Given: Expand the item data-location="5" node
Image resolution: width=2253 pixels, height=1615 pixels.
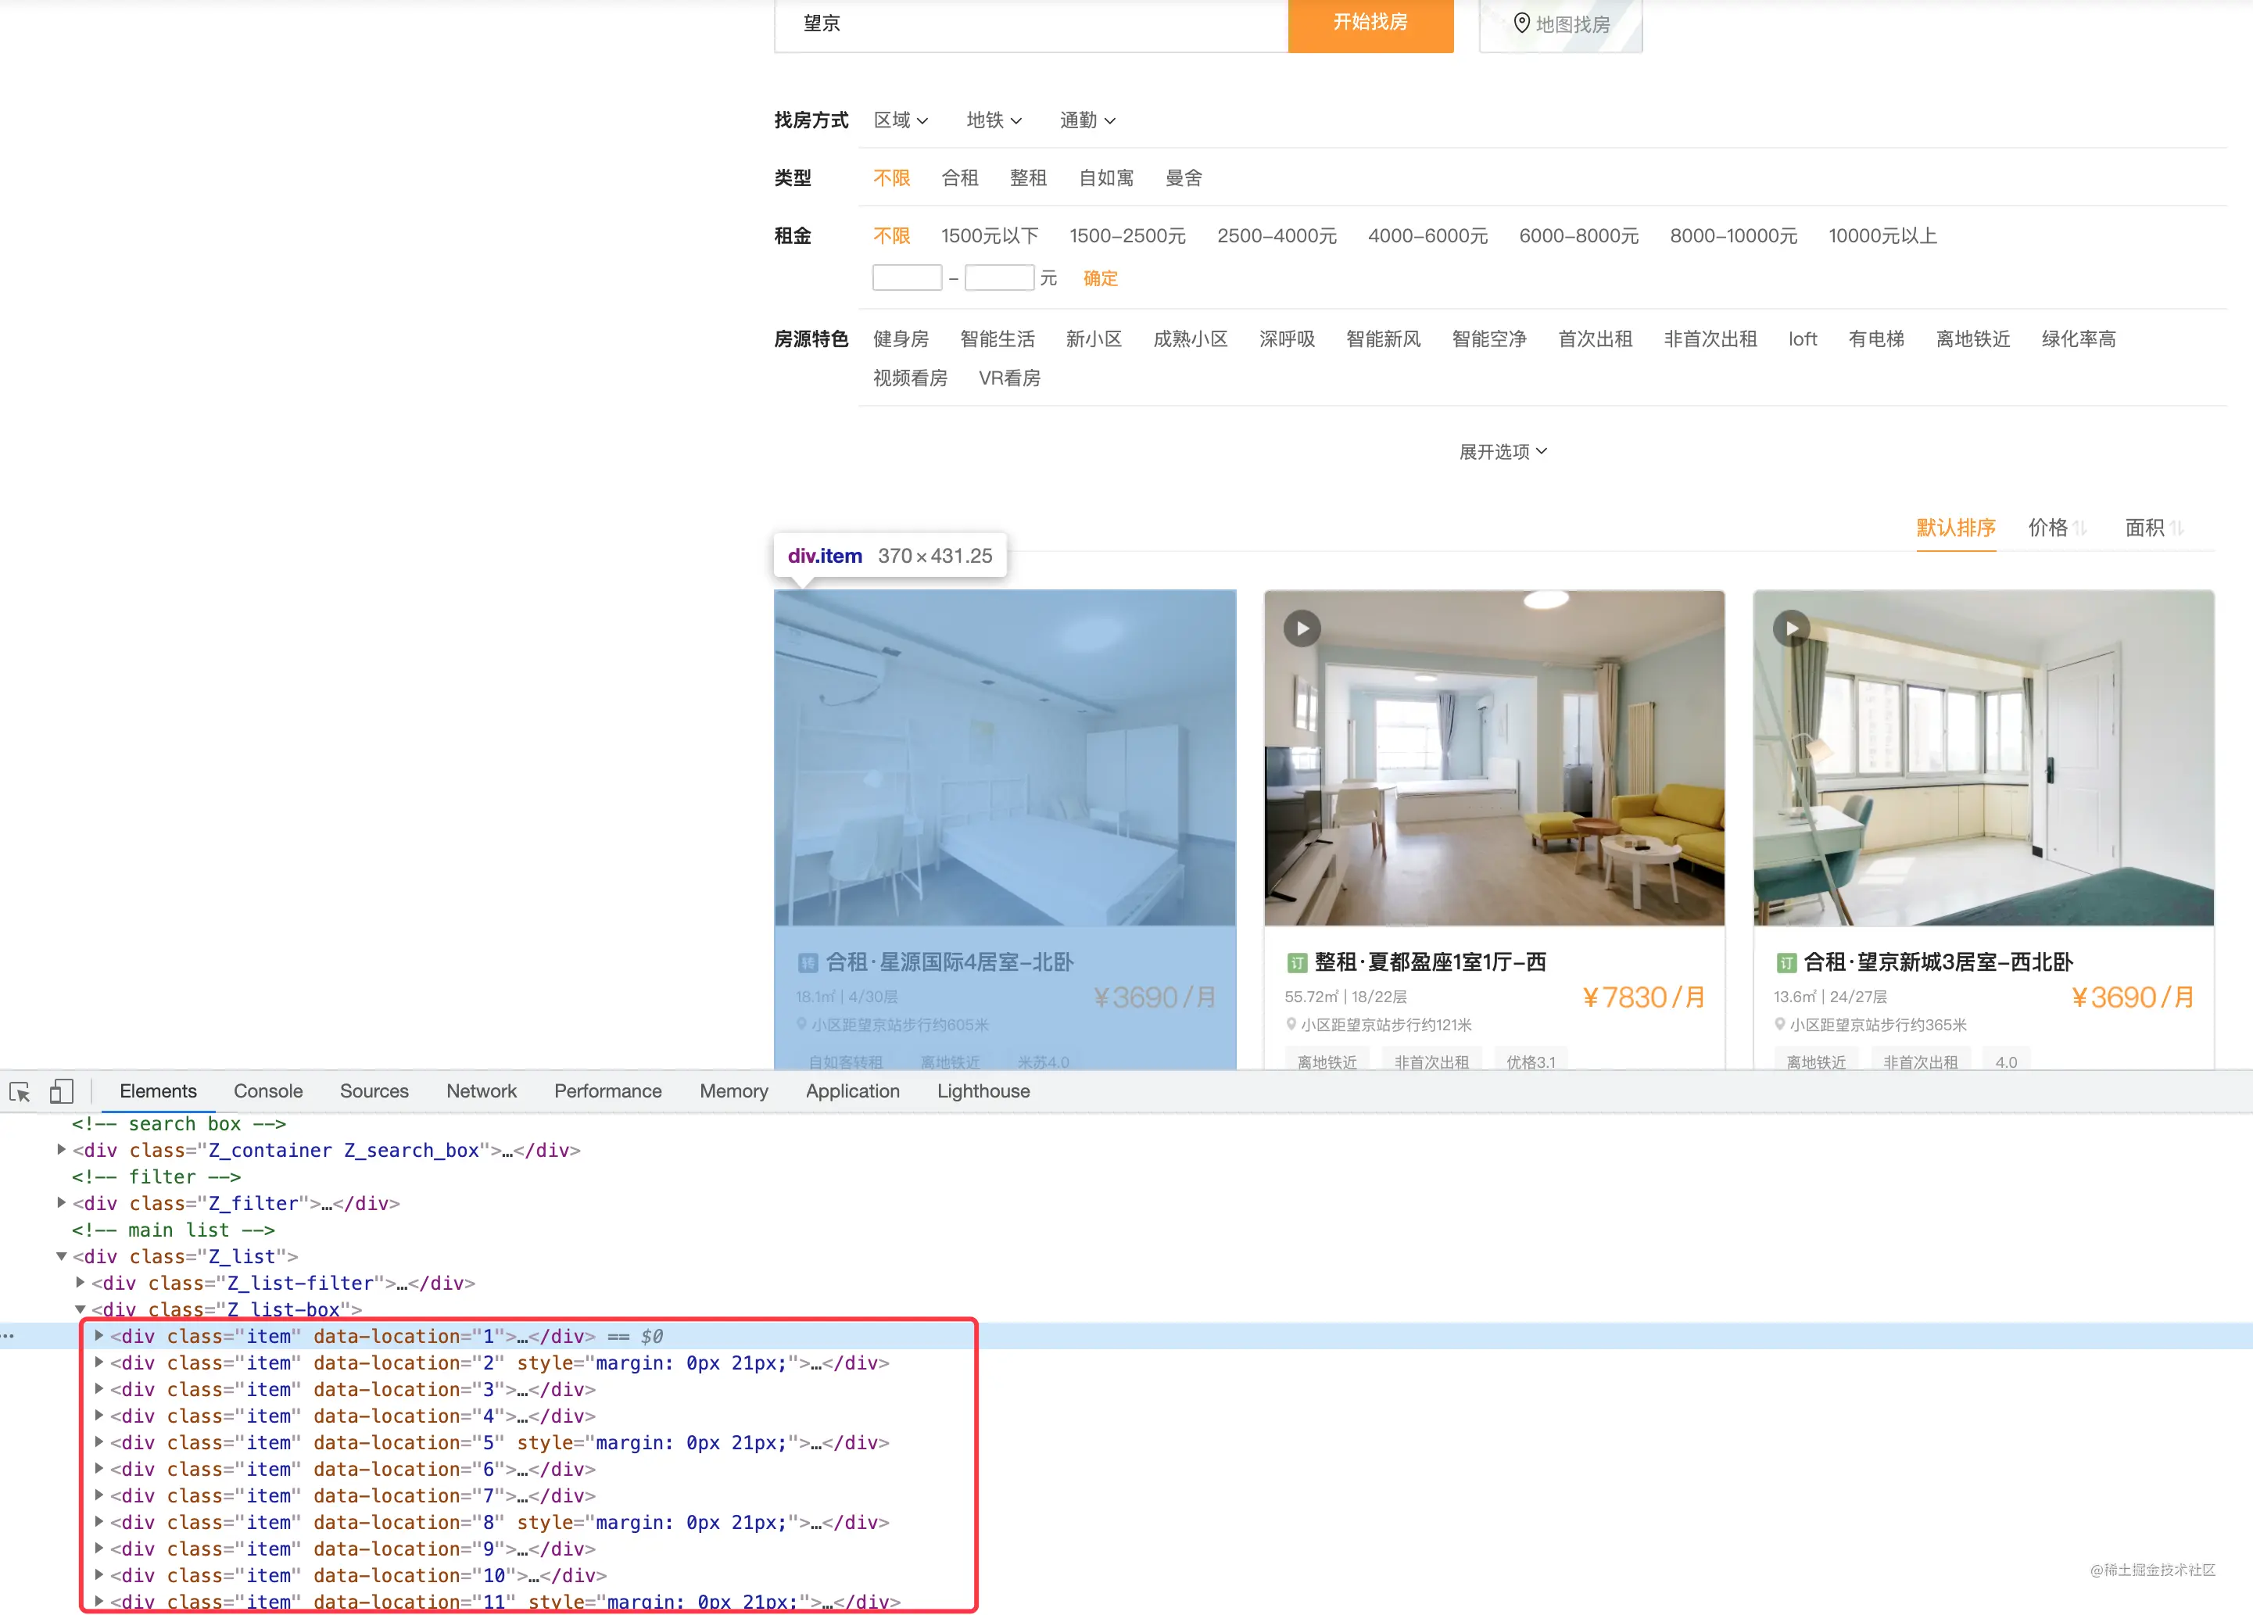Looking at the screenshot, I should tap(99, 1442).
